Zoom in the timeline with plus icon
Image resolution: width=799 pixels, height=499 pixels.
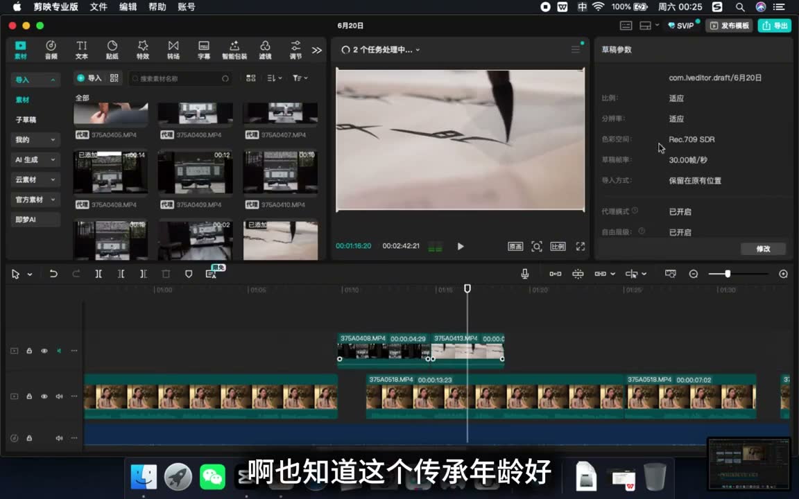pos(783,274)
